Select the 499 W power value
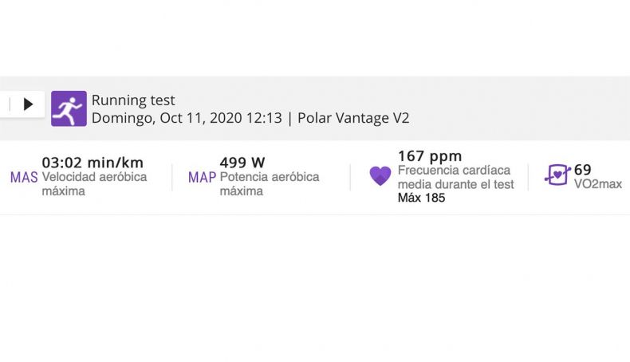This screenshot has width=630, height=362. coord(242,163)
